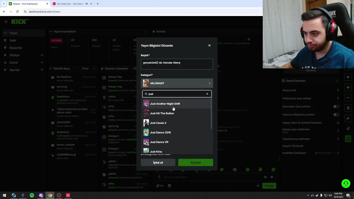This screenshot has width=354, height=199.
Task: Open Valorant from the taskbar
Action: click(x=68, y=195)
